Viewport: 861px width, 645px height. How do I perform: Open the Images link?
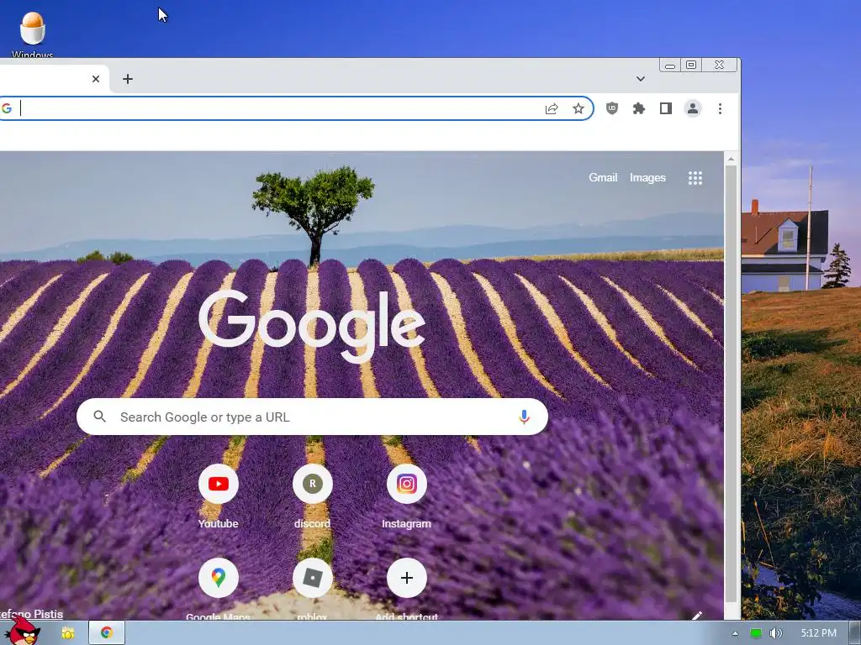(x=647, y=178)
